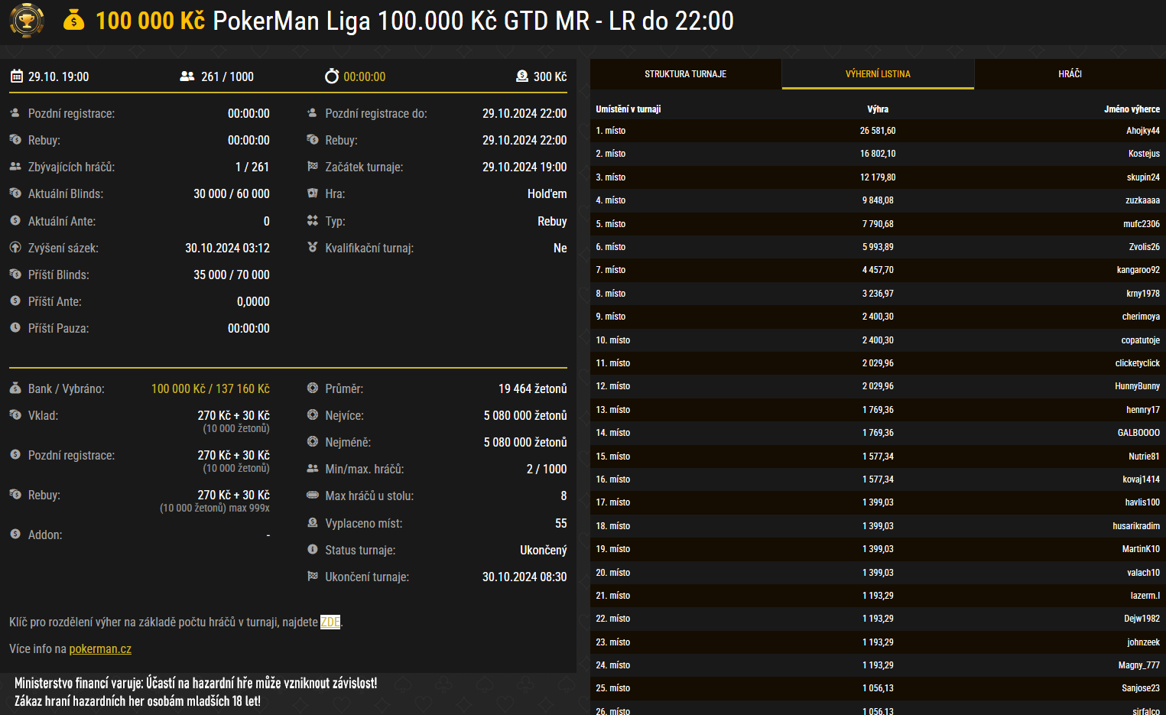Image resolution: width=1166 pixels, height=715 pixels.
Task: Click the info icon beside Status turnaje
Action: [312, 549]
